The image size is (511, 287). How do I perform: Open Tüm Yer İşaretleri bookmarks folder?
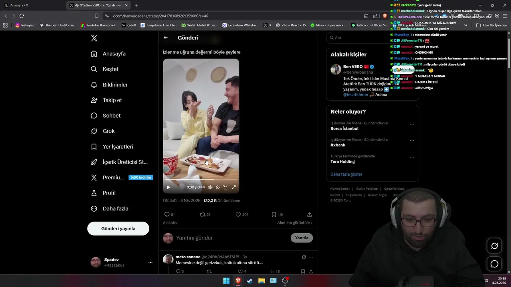[x=491, y=25]
